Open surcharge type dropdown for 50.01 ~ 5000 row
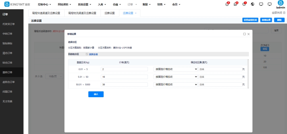 pyautogui.click(x=175, y=84)
